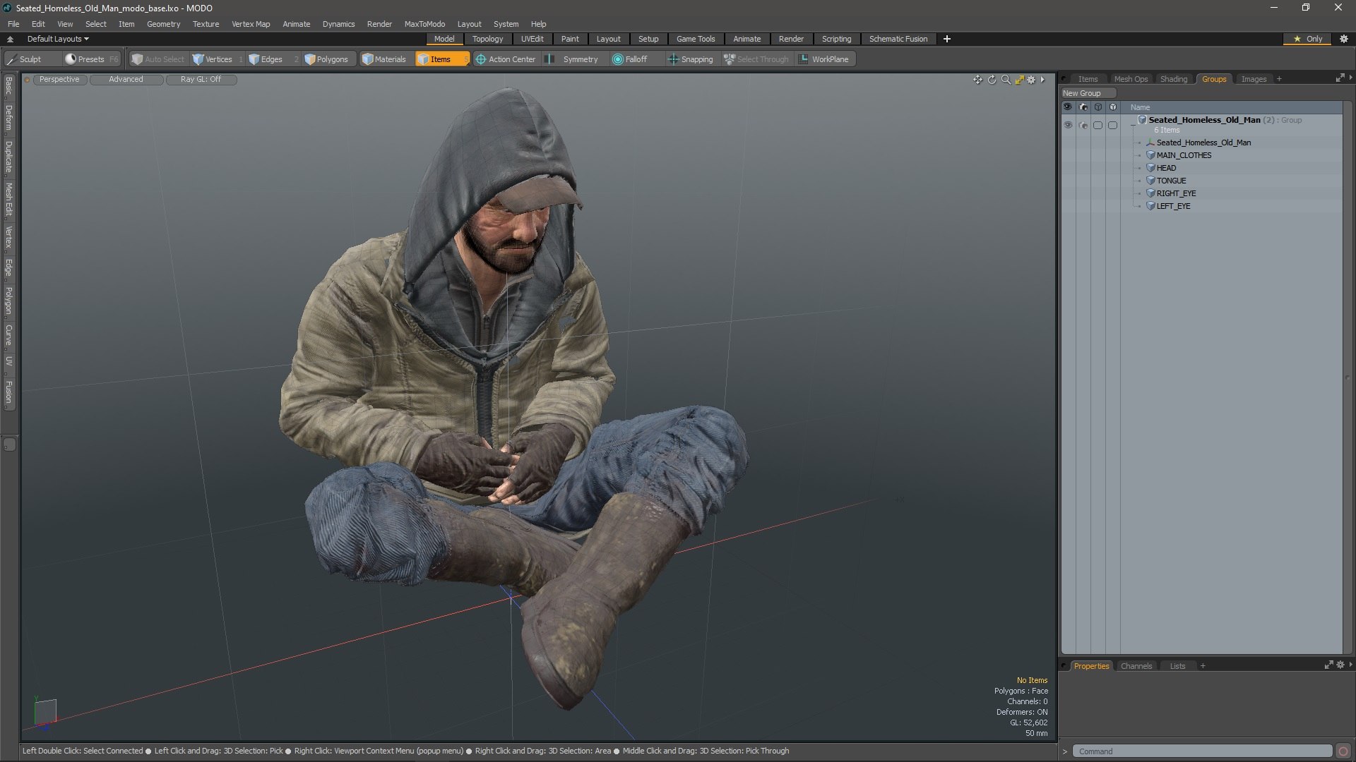
Task: Open the Action Center options
Action: pyautogui.click(x=506, y=59)
